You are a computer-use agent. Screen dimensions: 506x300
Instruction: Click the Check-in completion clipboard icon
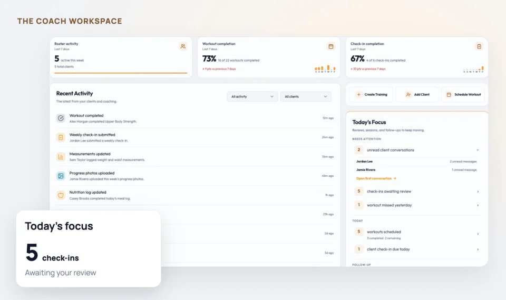pos(479,46)
